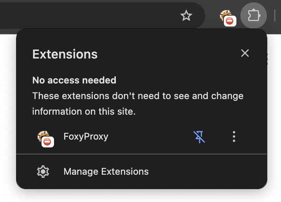Click the pinned FoxyProxy toolbar icon
This screenshot has width=281, height=202.
(227, 17)
